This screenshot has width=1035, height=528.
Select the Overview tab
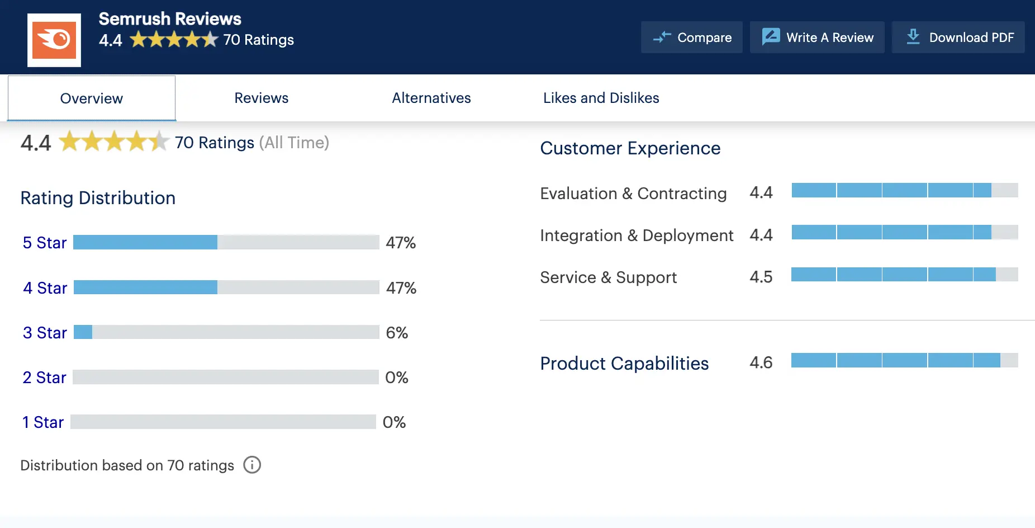point(91,98)
